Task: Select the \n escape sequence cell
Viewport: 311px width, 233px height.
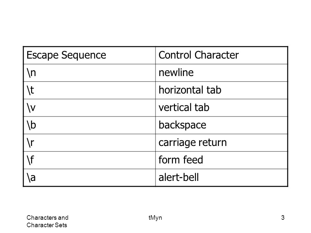Action: pyautogui.click(x=89, y=73)
